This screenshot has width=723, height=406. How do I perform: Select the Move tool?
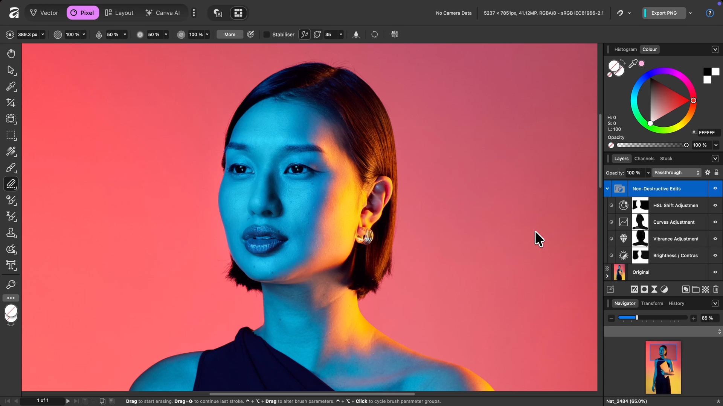pyautogui.click(x=11, y=71)
